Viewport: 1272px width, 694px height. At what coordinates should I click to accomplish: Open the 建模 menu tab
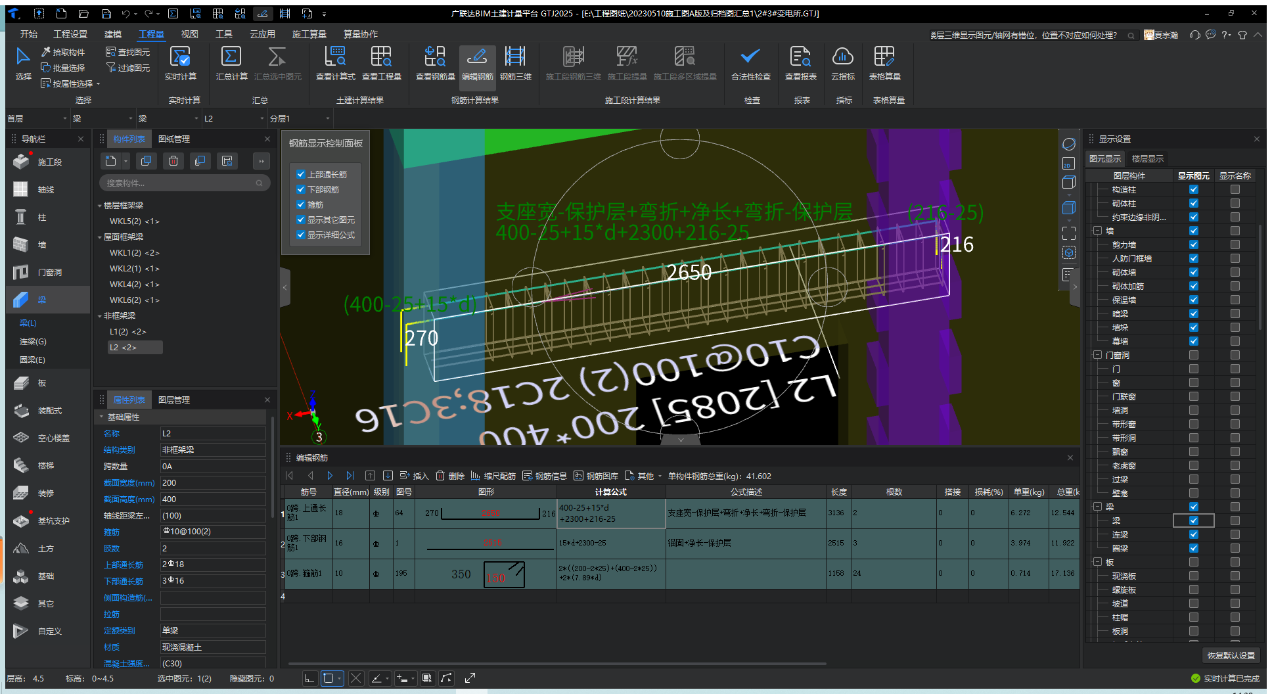(113, 34)
